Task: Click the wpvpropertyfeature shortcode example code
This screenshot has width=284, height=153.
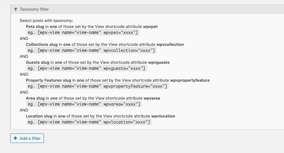Action: (x=98, y=86)
